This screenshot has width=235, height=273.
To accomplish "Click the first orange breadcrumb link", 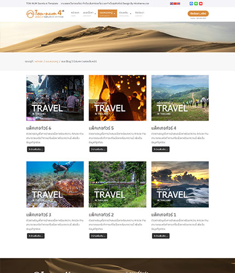I will coord(38,62).
